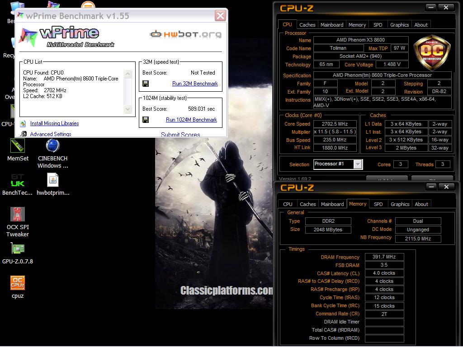The width and height of the screenshot is (463, 347).
Task: Click the Bank Cycle Time value 15 clocks
Action: point(384,306)
